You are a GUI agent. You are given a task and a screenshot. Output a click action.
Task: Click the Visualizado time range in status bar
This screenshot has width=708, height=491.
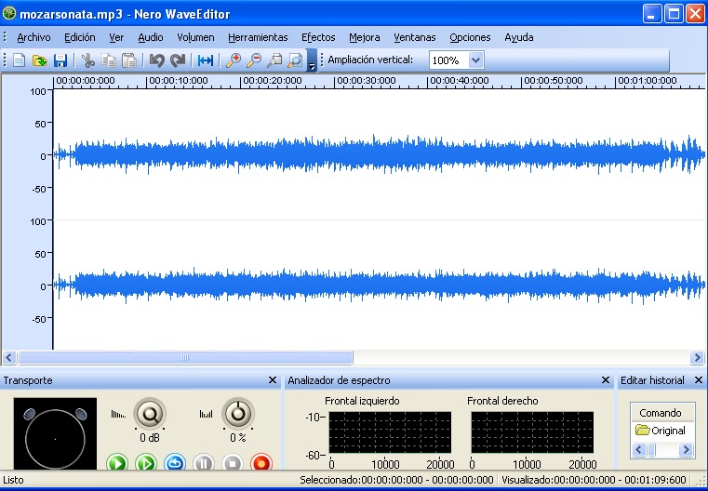[594, 480]
